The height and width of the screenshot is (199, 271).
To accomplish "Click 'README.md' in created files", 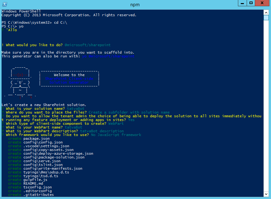I will (x=33, y=183).
